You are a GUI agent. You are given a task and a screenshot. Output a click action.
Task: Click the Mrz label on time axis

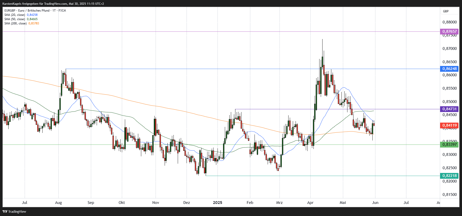click(279, 203)
